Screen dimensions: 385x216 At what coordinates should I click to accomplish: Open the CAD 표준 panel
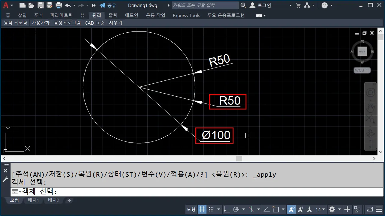[95, 23]
